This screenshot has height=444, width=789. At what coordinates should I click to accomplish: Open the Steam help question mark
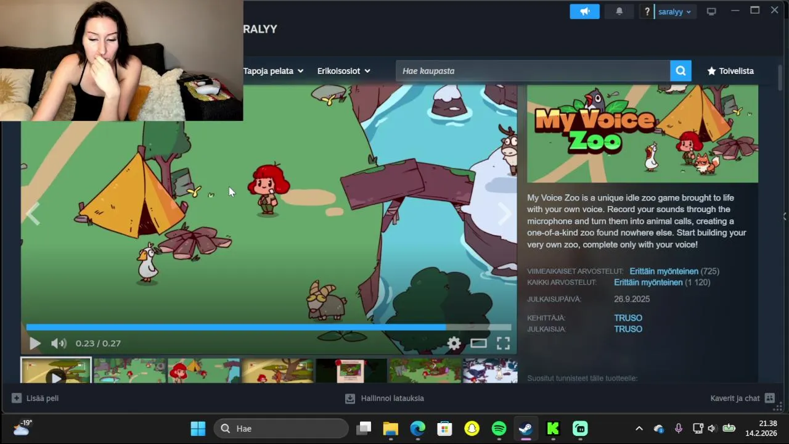pos(647,11)
